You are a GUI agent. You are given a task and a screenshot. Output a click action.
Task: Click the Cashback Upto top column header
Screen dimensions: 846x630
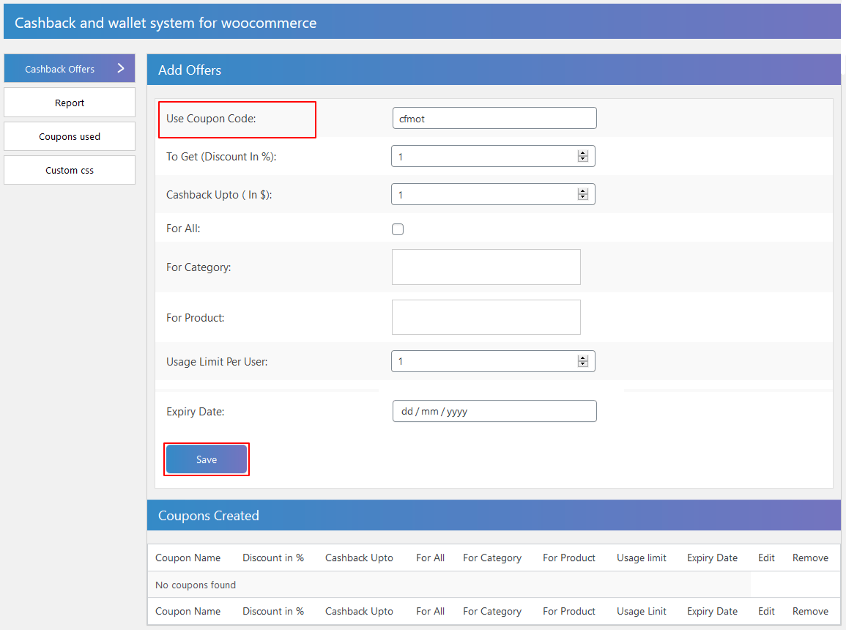pyautogui.click(x=359, y=557)
